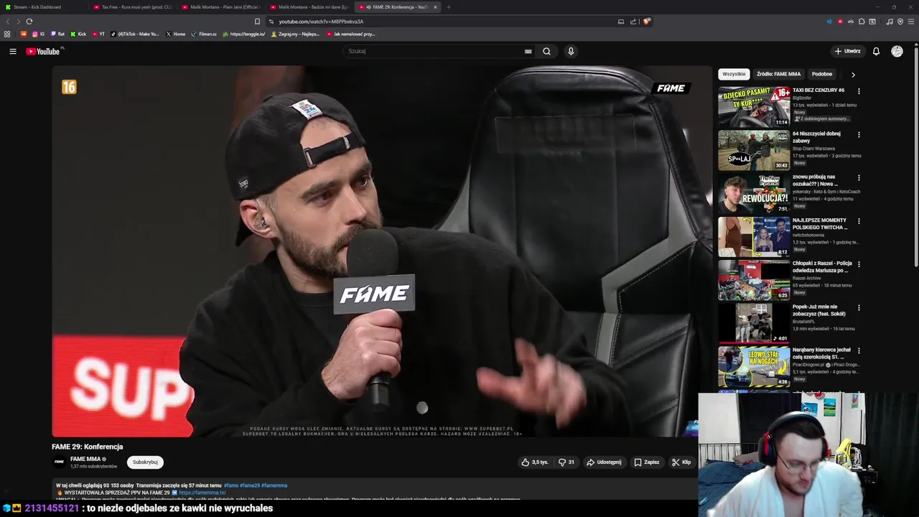Reload the page with browser refresh
This screenshot has width=919, height=517.
(29, 22)
